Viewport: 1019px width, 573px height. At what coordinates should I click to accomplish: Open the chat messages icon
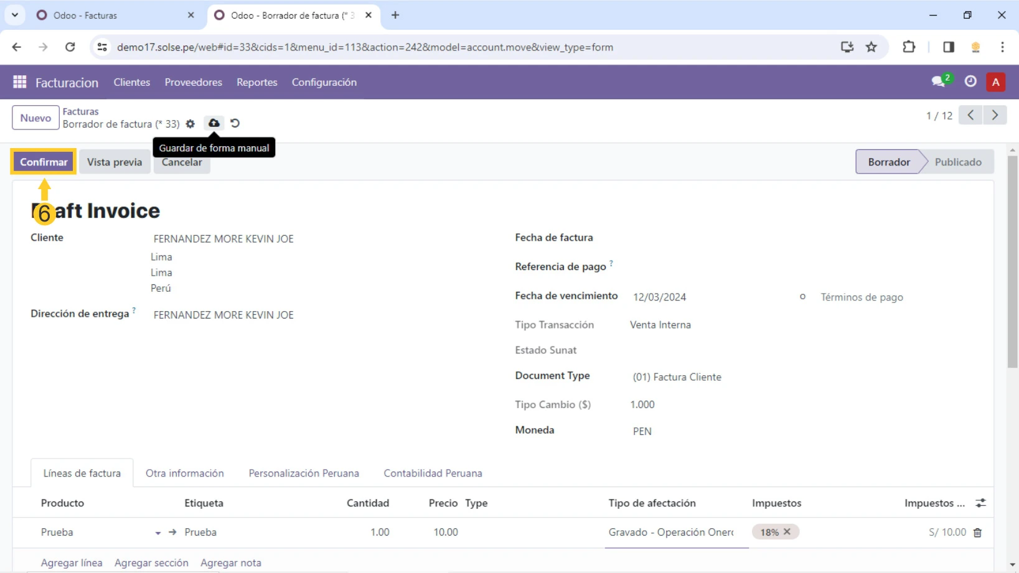tap(939, 82)
